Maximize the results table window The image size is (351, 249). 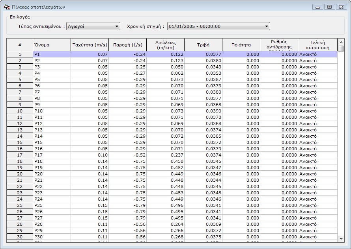[x=329, y=7]
